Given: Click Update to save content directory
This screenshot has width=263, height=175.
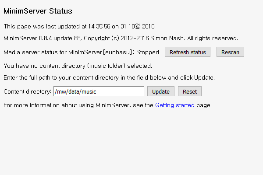Looking at the screenshot, I should tap(161, 91).
